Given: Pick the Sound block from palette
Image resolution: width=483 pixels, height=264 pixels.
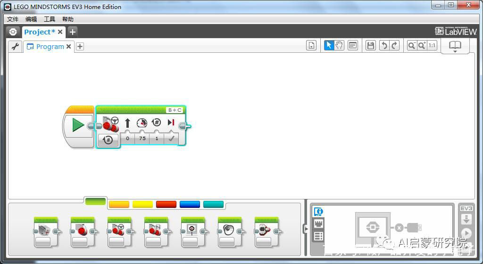Looking at the screenshot, I should [x=230, y=232].
